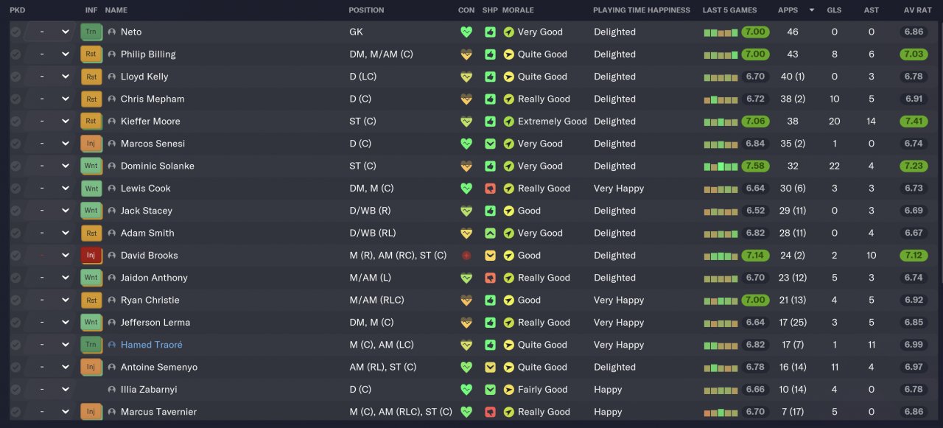Click the person icon beside Illia Zabarnyi
This screenshot has width=943, height=428.
pyautogui.click(x=112, y=390)
